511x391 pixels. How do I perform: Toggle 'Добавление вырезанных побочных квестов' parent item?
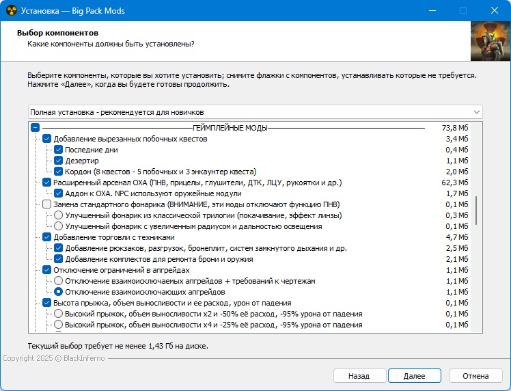[x=47, y=139]
